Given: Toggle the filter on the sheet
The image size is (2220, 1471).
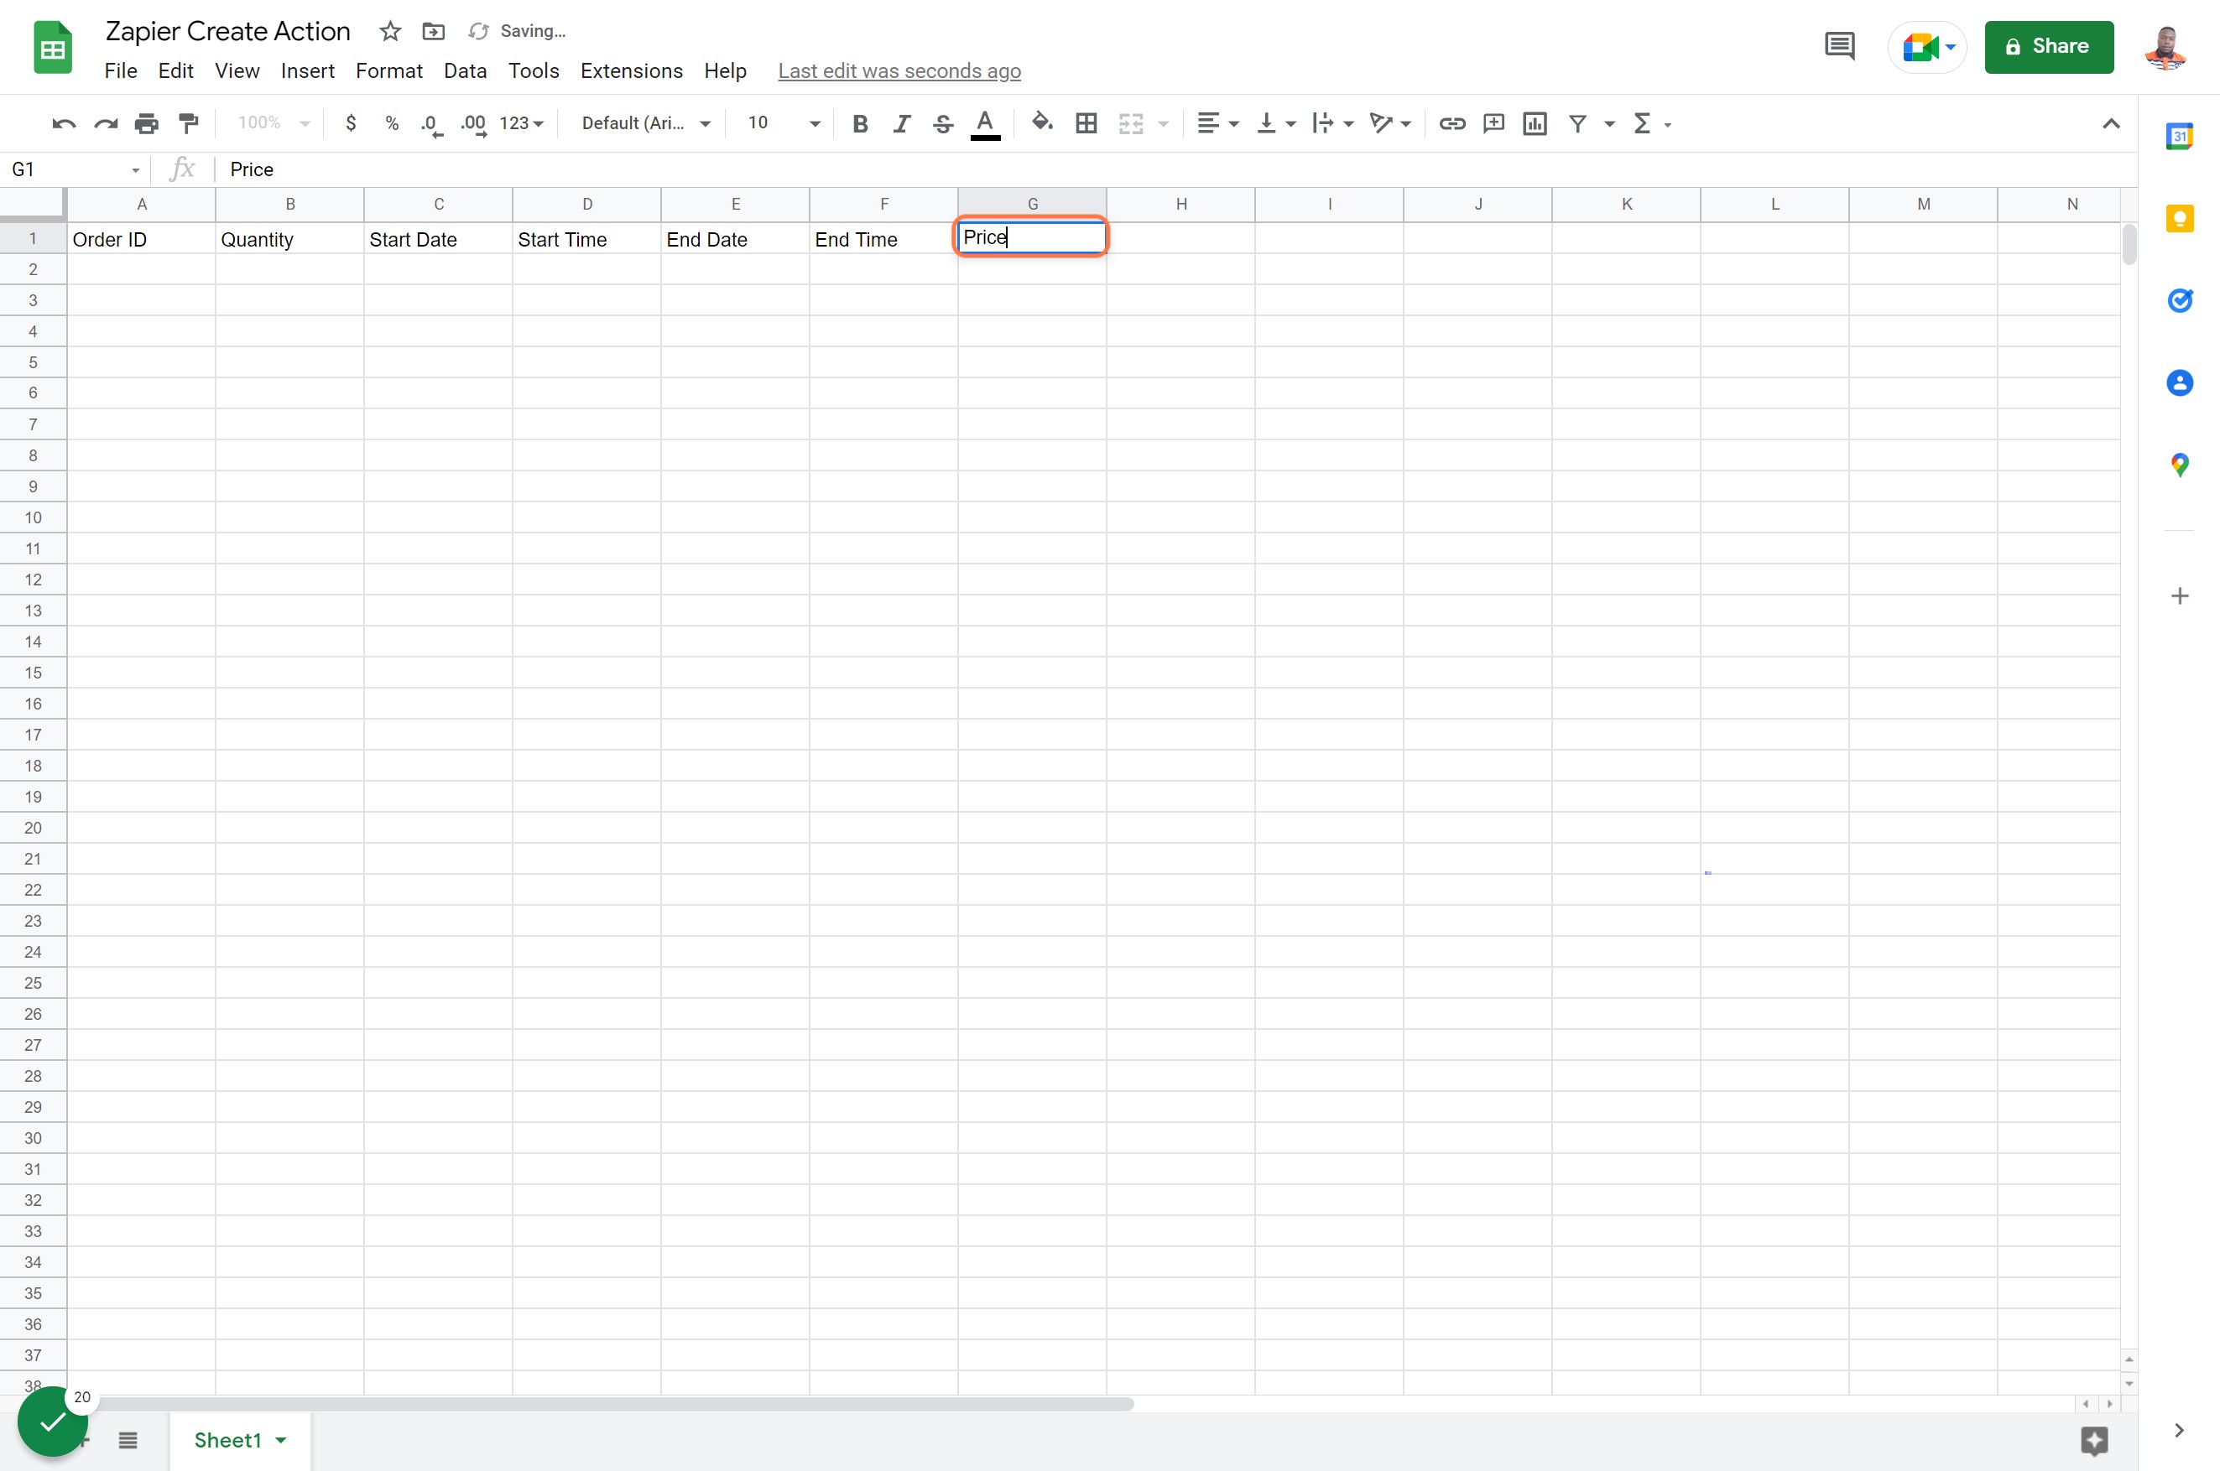Looking at the screenshot, I should coord(1578,123).
